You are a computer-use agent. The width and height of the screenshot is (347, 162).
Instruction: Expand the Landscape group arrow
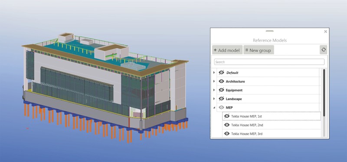[214, 99]
